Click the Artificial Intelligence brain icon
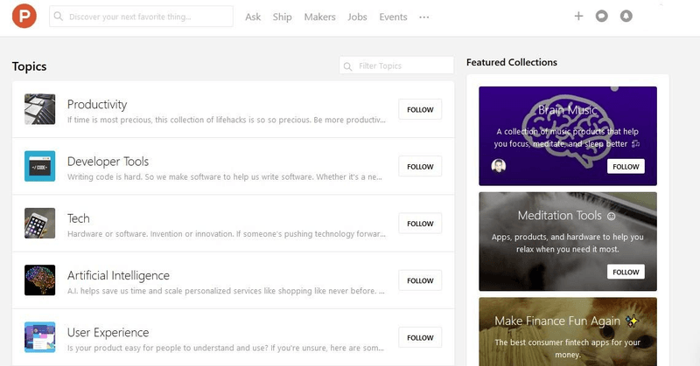The height and width of the screenshot is (366, 700). 40,280
